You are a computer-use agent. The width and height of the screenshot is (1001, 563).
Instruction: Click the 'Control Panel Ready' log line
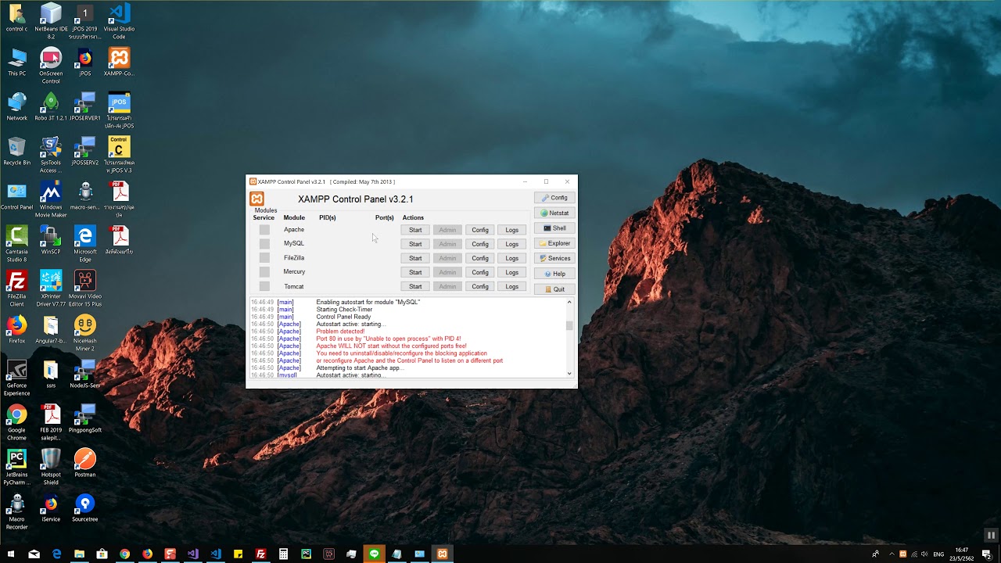(343, 317)
